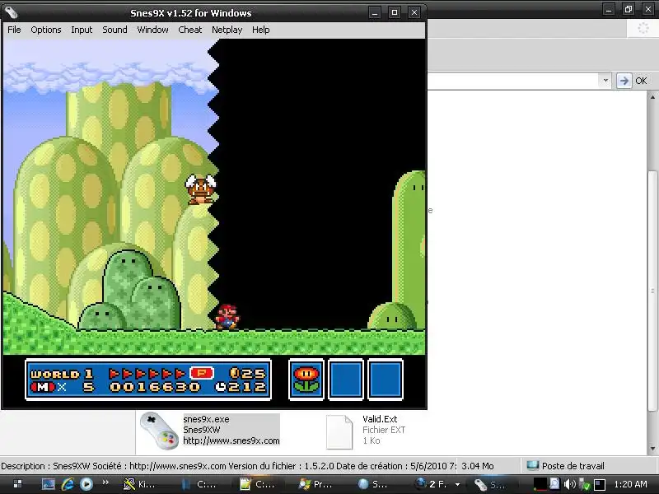Expand the quick launch overflow chevron
The width and height of the screenshot is (659, 494).
pos(105,482)
